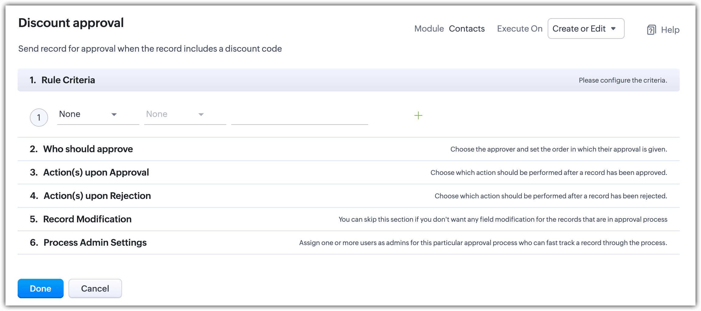Expand the Process Admin Settings section
Screen dimensions: 701x311
tap(95, 243)
